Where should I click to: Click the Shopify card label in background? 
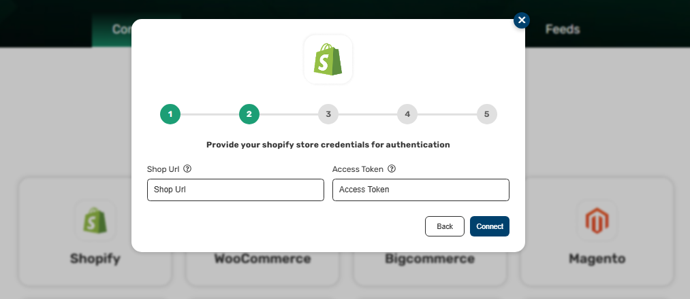(x=95, y=259)
